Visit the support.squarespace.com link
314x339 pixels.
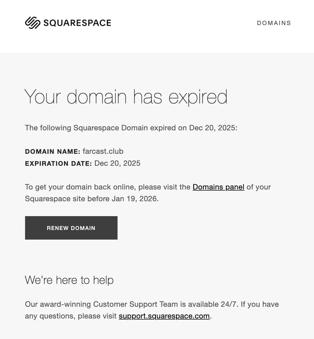point(164,316)
